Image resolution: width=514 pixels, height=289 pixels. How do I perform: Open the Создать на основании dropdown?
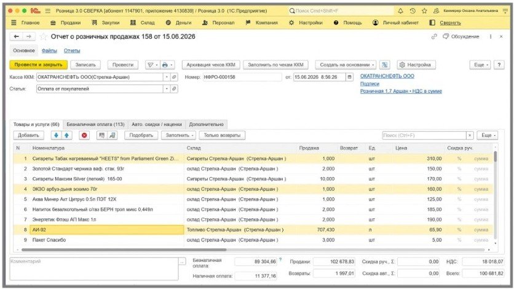pyautogui.click(x=346, y=65)
